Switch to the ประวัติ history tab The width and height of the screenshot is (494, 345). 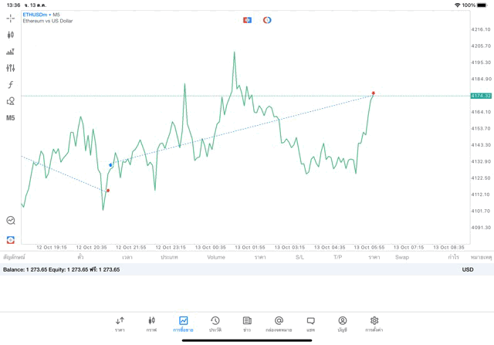pyautogui.click(x=215, y=323)
